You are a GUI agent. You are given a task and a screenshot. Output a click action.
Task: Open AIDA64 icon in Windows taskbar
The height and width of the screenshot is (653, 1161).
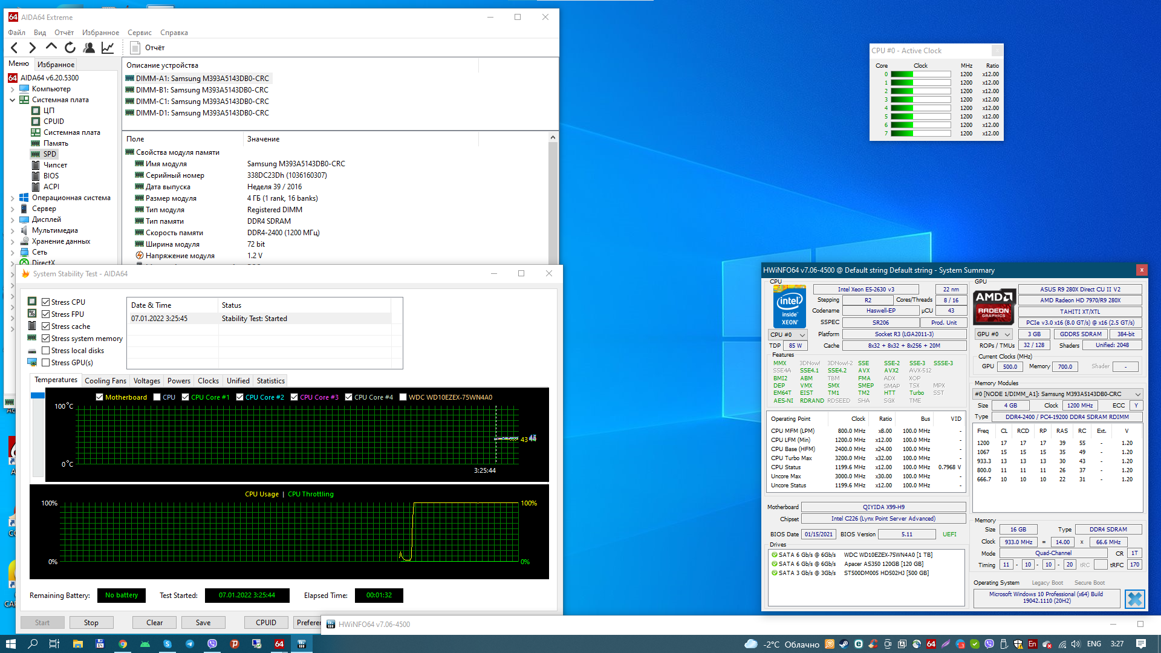click(x=279, y=644)
